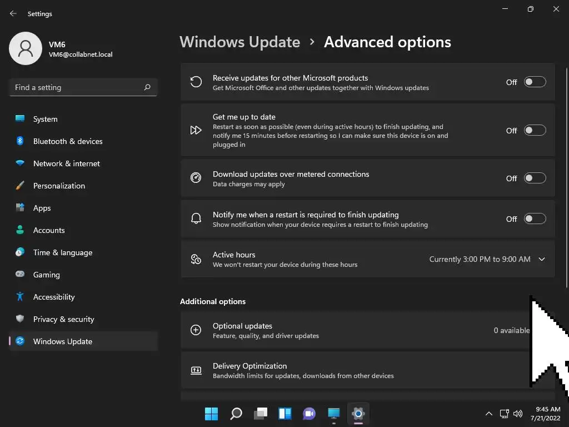
Task: Click the network icon in system tray
Action: pyautogui.click(x=504, y=414)
